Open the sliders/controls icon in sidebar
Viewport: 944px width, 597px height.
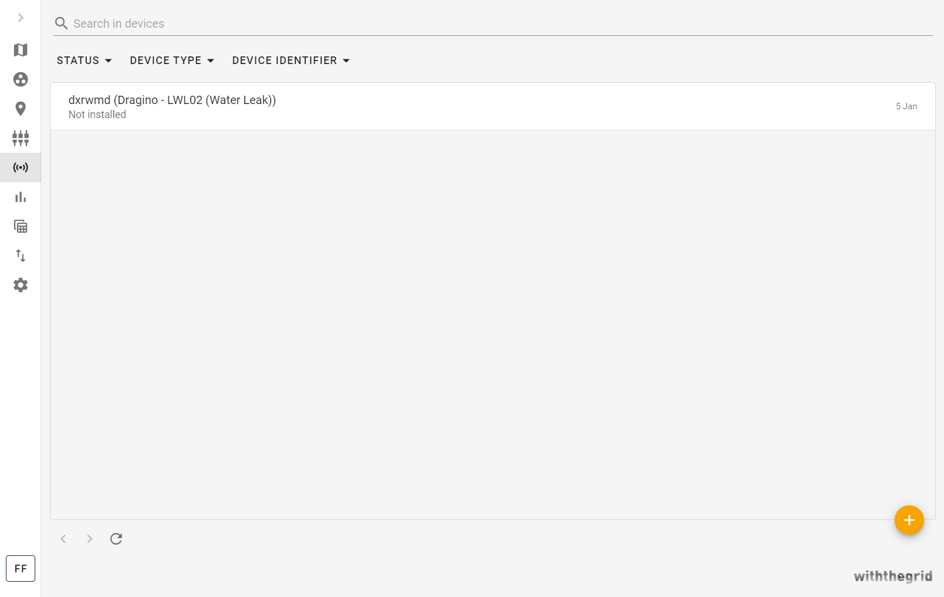pos(21,138)
